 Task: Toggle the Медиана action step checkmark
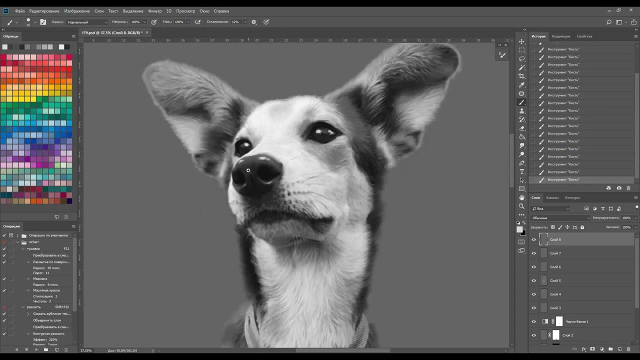click(x=4, y=278)
